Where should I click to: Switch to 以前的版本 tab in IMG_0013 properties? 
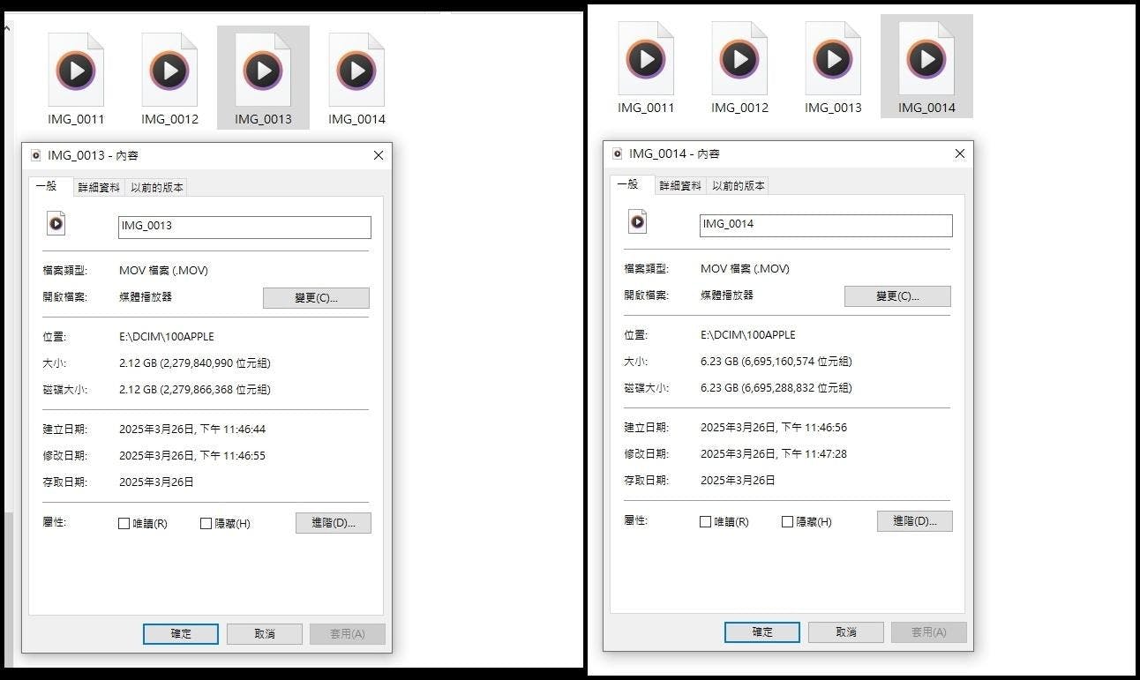click(156, 187)
